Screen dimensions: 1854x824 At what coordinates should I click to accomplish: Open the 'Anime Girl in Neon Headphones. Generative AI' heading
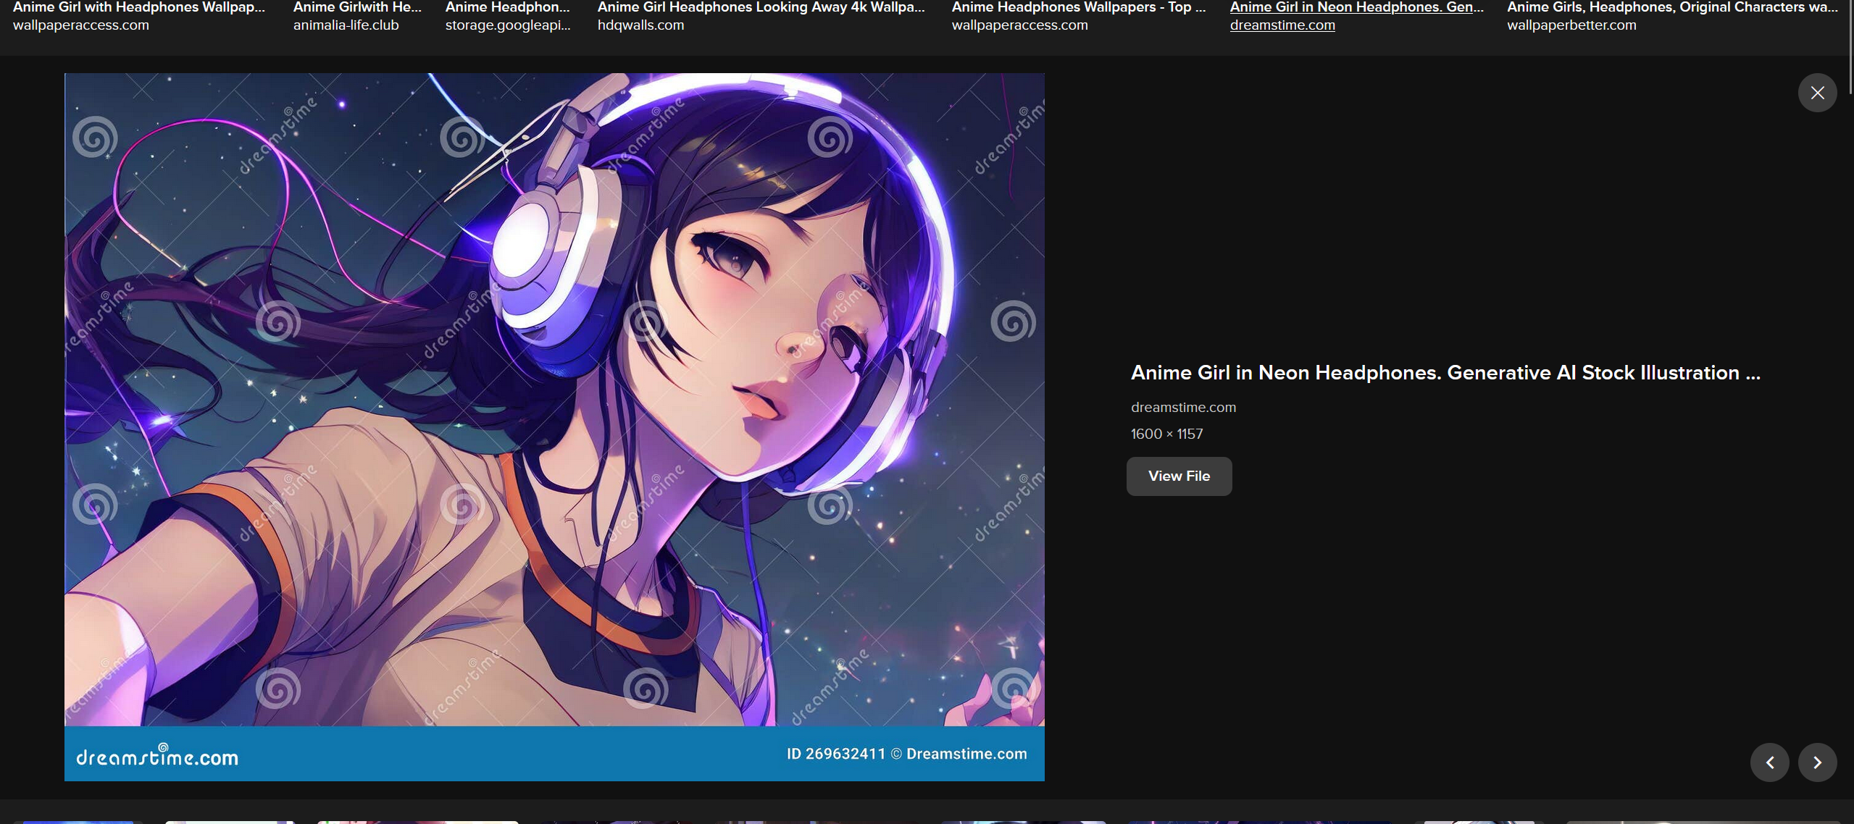pos(1445,373)
